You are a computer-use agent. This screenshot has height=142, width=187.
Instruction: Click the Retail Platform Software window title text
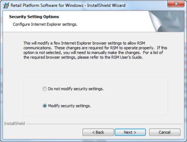(x=68, y=5)
